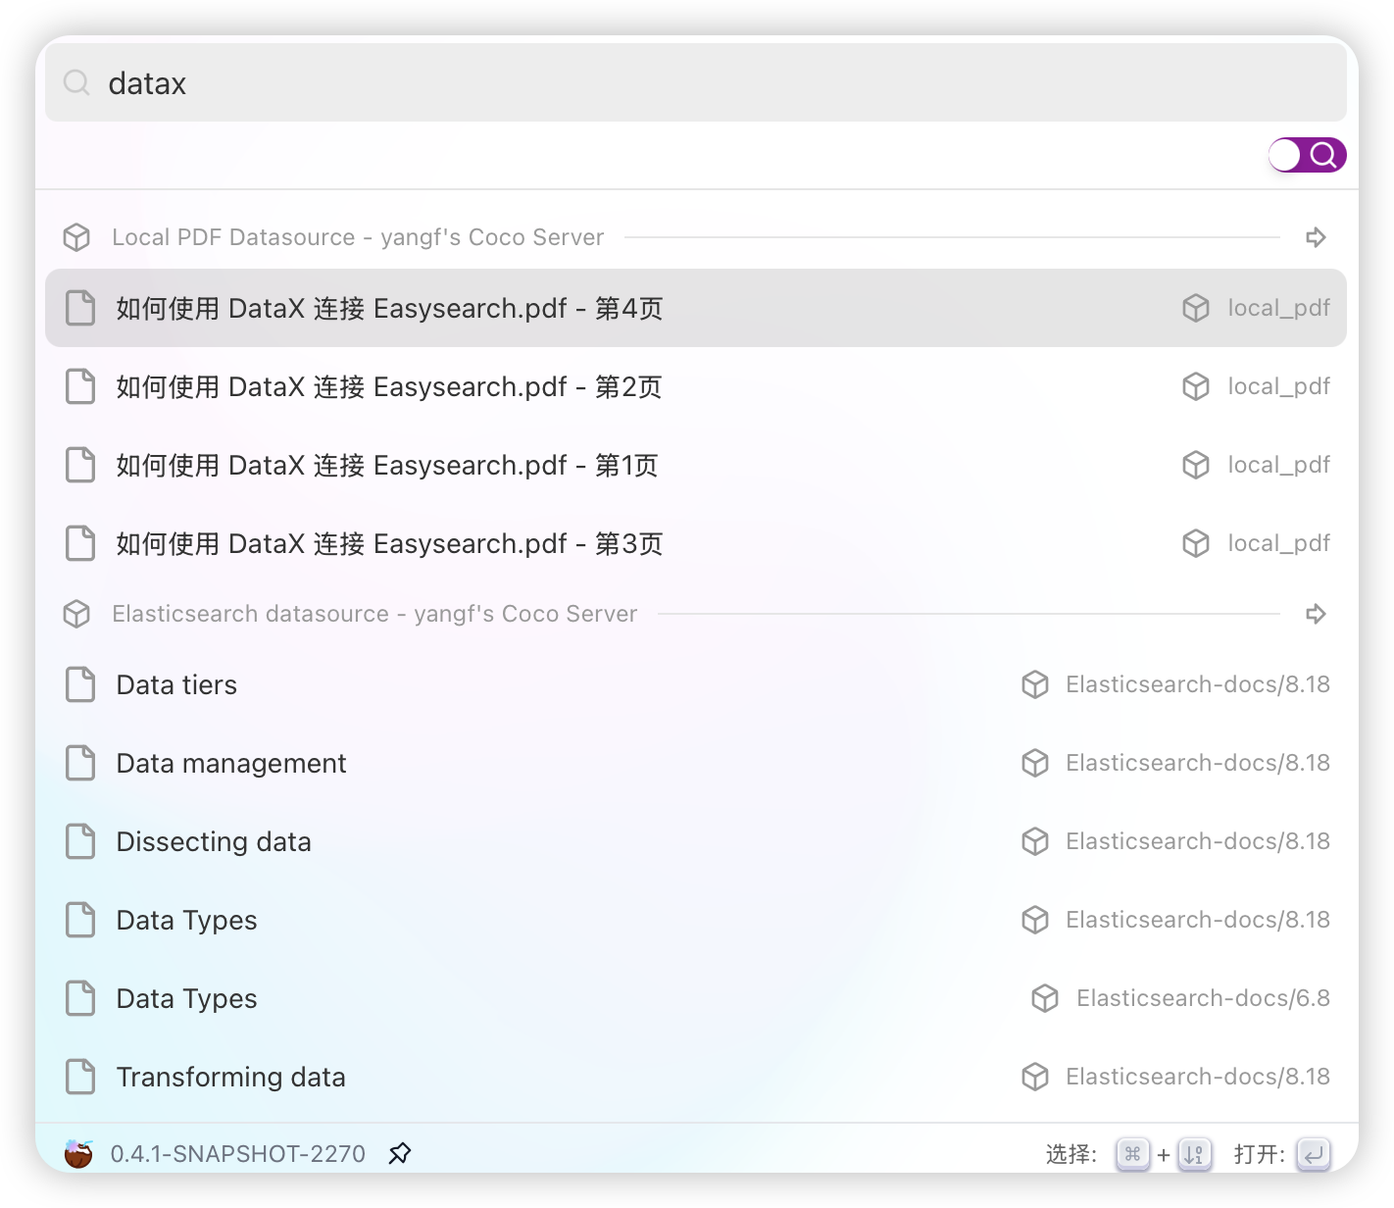Click the document icon of the 第3页 result
This screenshot has width=1394, height=1208.
pyautogui.click(x=80, y=543)
